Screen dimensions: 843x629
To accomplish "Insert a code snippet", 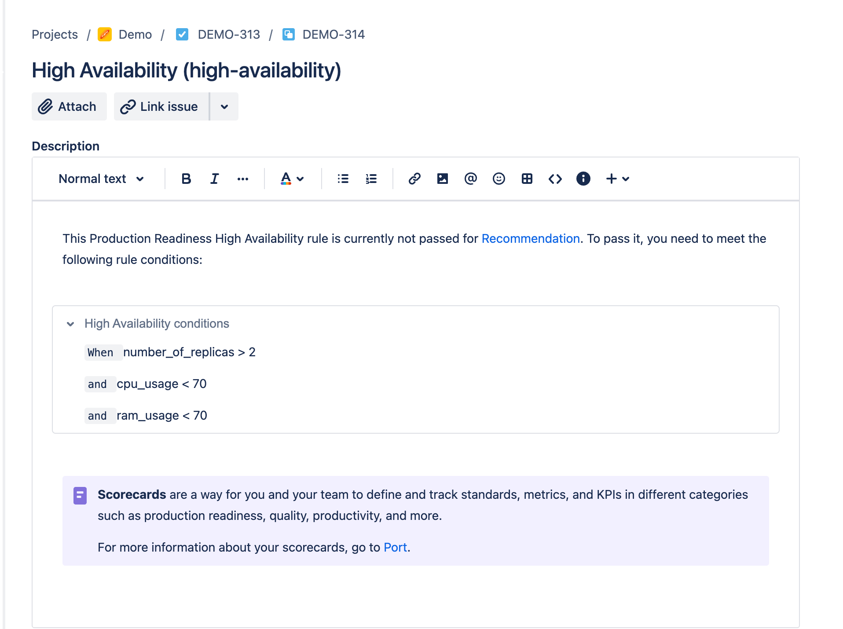I will pos(555,179).
